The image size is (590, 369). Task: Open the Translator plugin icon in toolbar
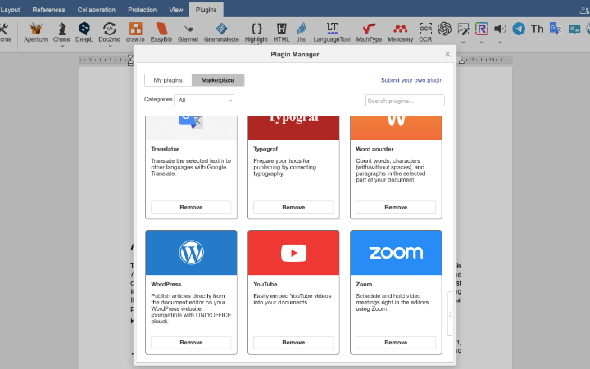(x=556, y=29)
